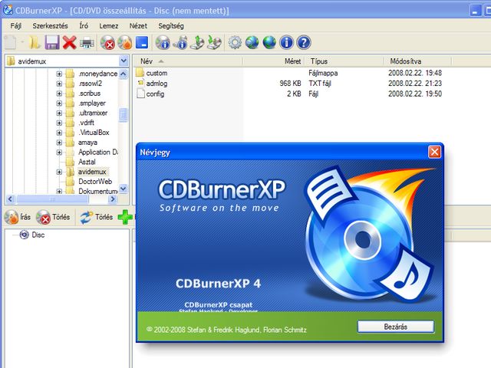491x368 pixels.
Task: Click Törlés button with blue arrows icon
Action: point(96,217)
